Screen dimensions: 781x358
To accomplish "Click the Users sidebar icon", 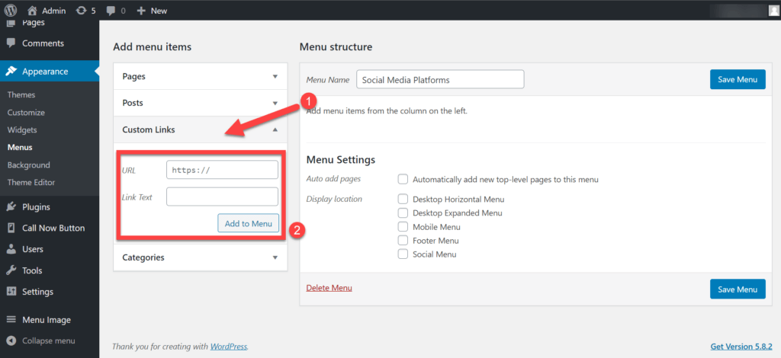I will (11, 249).
